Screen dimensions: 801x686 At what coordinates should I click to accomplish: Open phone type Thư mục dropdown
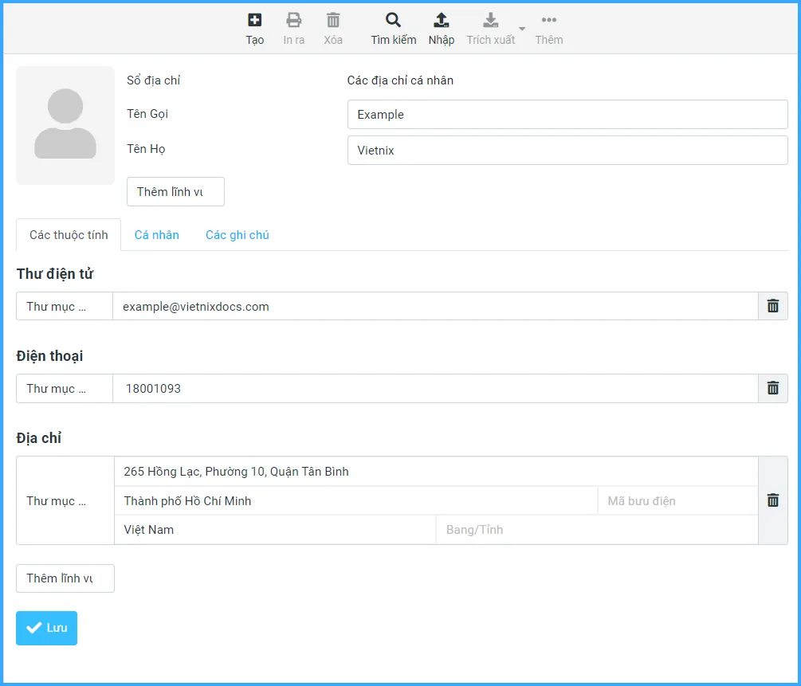pyautogui.click(x=65, y=388)
